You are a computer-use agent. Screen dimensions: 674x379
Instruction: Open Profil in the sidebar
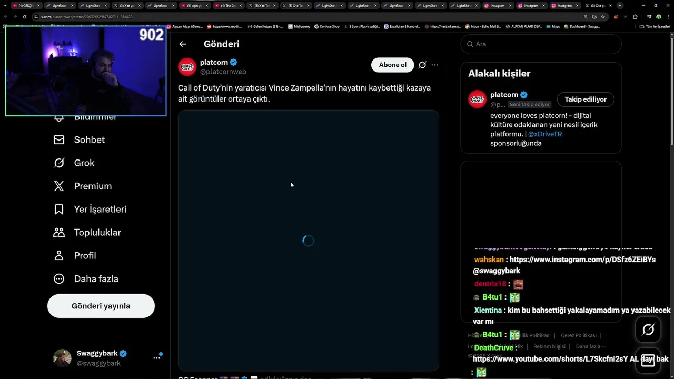click(x=74, y=255)
